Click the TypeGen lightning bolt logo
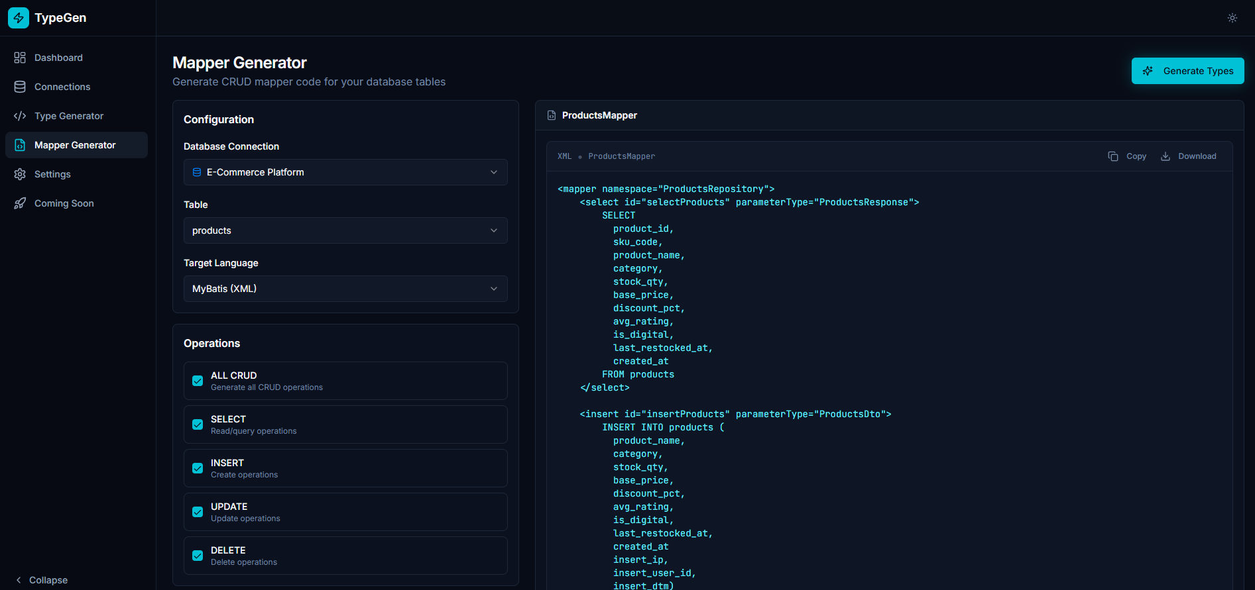This screenshot has width=1255, height=590. tap(19, 18)
